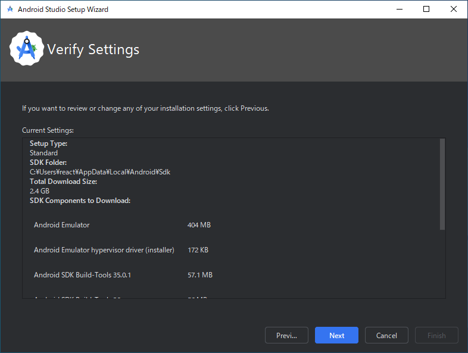Image resolution: width=468 pixels, height=353 pixels.
Task: Click the SDK folder path text
Action: [100, 172]
